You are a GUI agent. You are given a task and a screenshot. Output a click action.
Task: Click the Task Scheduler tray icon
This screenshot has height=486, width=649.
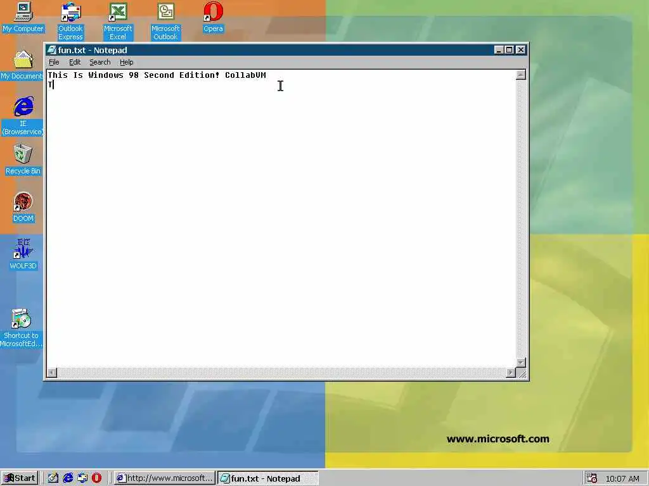click(591, 478)
